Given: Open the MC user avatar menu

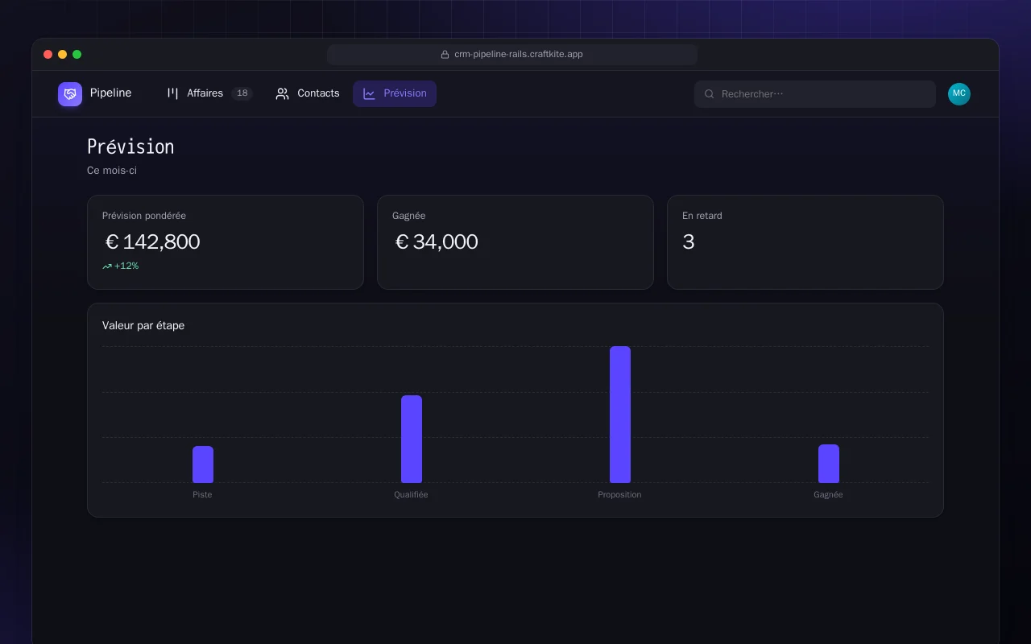Looking at the screenshot, I should (959, 94).
